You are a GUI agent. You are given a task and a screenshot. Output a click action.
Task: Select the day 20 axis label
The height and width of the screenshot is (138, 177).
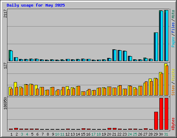pos(109,134)
